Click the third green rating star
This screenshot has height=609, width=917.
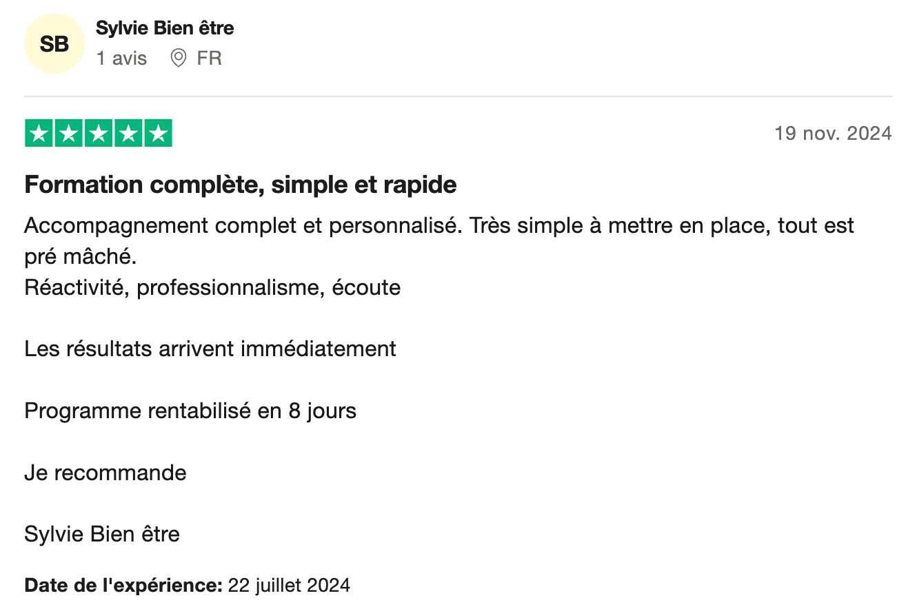(x=98, y=134)
